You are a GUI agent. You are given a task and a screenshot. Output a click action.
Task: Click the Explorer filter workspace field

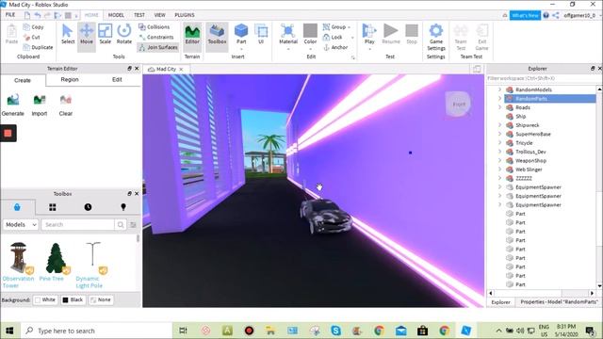(x=542, y=78)
